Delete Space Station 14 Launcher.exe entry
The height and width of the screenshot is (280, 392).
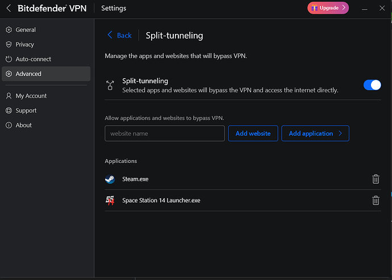click(x=376, y=200)
